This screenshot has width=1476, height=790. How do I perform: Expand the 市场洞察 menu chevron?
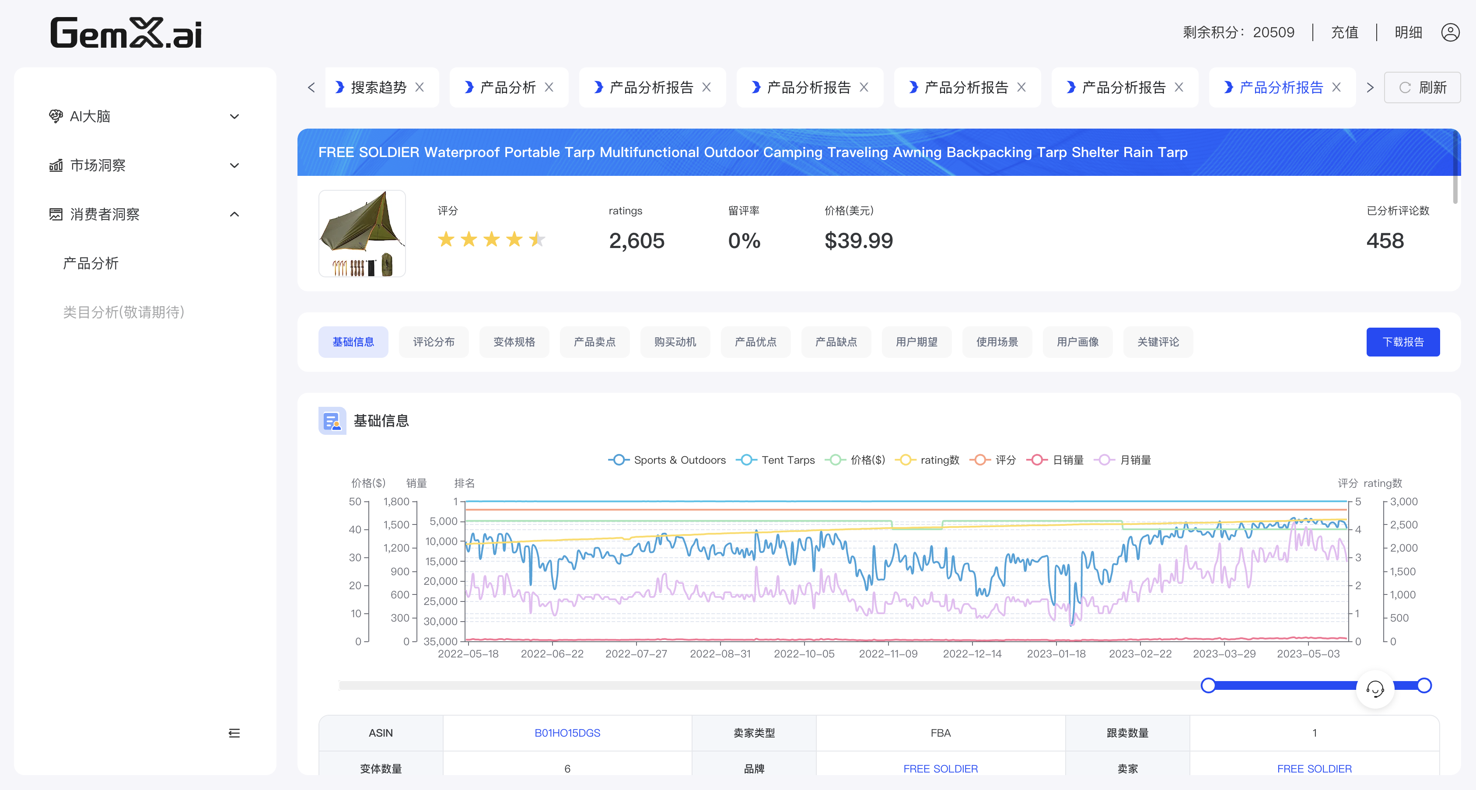point(234,165)
